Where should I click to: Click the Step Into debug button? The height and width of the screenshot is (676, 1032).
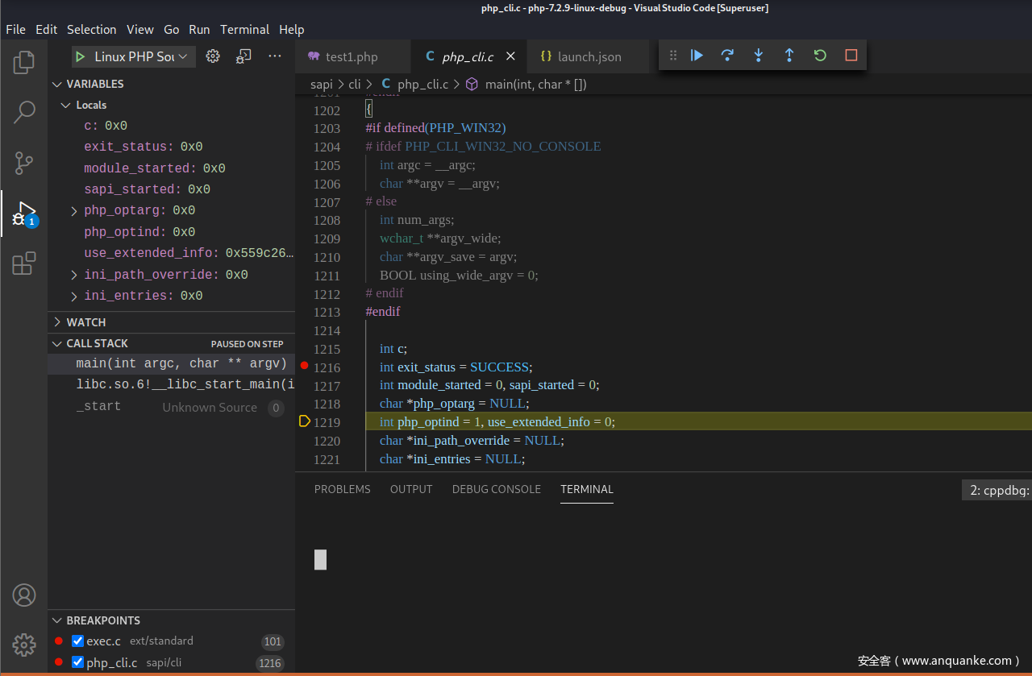758,56
